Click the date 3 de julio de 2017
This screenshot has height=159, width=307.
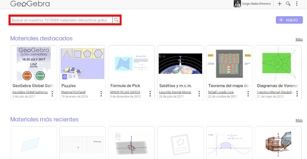pos(24,96)
